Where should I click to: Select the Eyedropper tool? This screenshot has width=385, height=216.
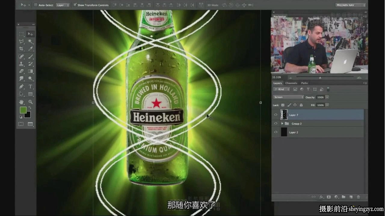tap(30, 49)
